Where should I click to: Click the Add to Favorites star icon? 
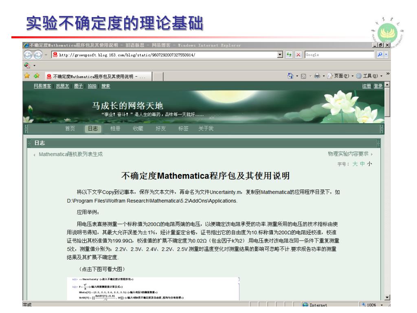pyautogui.click(x=36, y=76)
